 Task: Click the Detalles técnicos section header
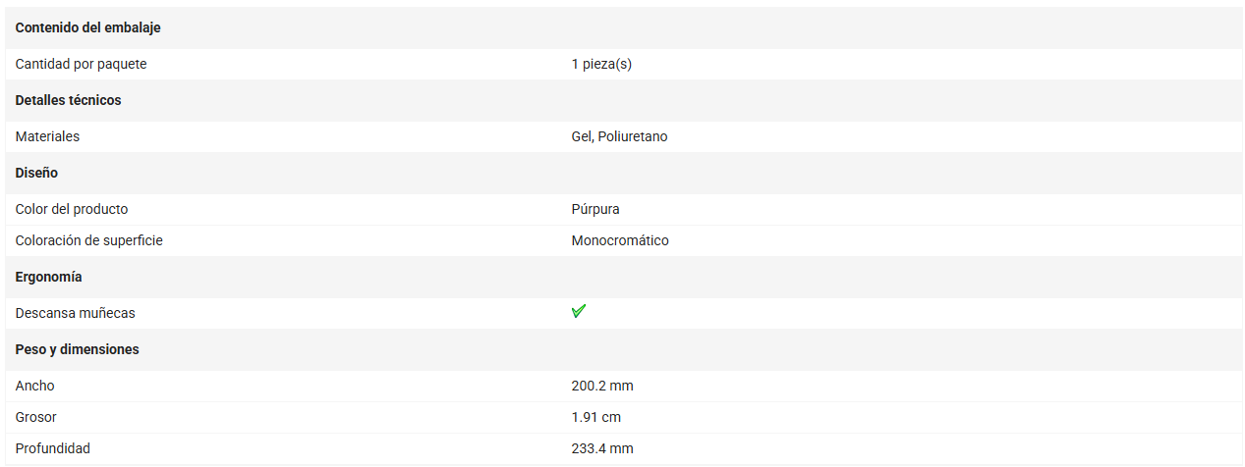(x=69, y=100)
